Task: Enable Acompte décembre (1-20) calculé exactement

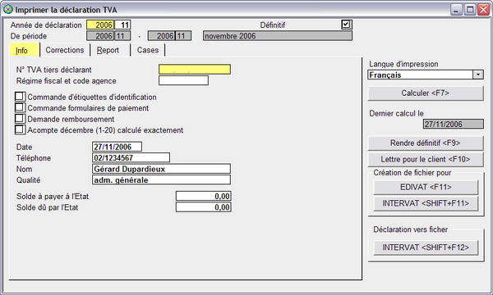Action: pos(20,129)
